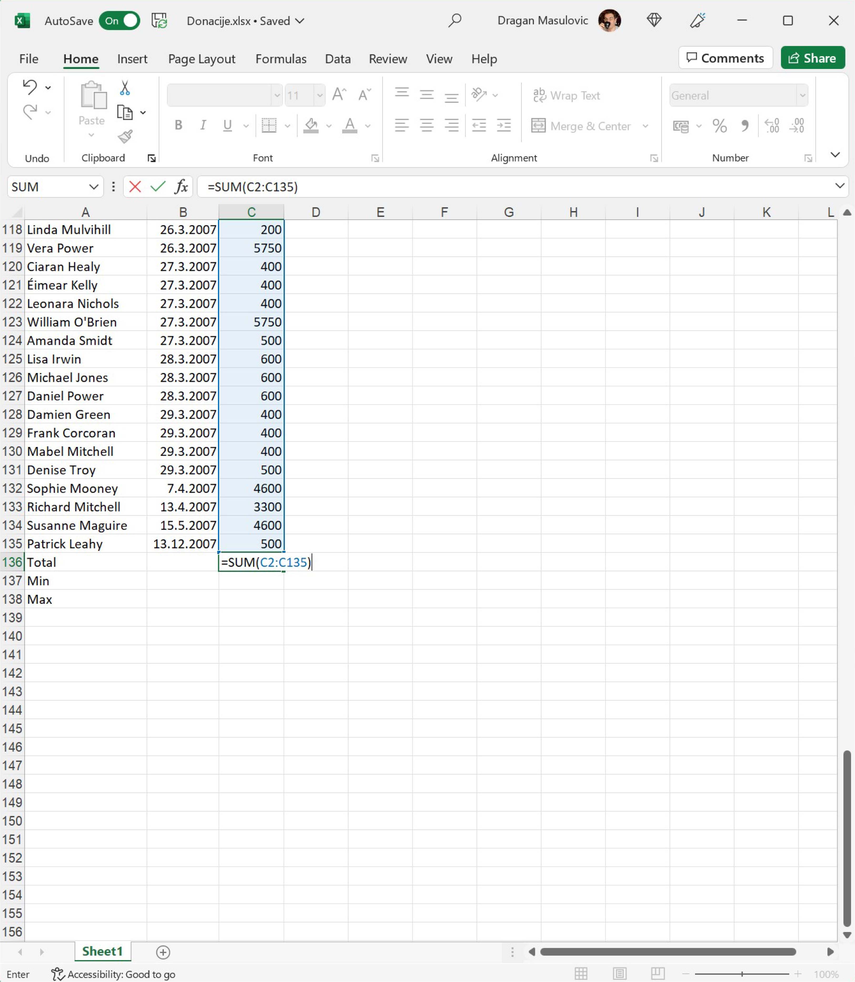The image size is (855, 982).
Task: Open the Copy options dropdown arrow
Action: tap(143, 113)
